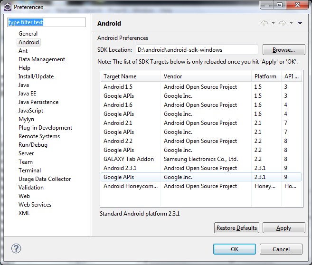Select Google APIs row for platform 2.3.1
Viewport: 312px width, 265px height.
point(201,177)
